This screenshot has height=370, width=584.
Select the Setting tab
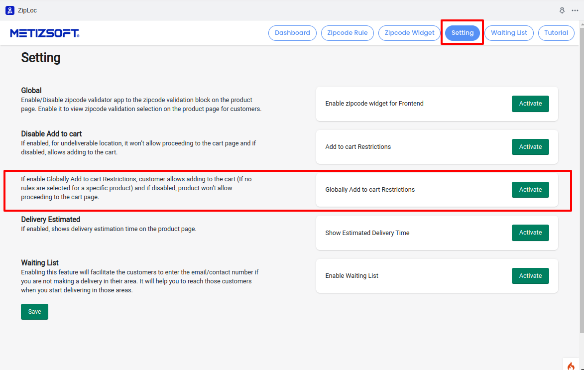pyautogui.click(x=463, y=33)
